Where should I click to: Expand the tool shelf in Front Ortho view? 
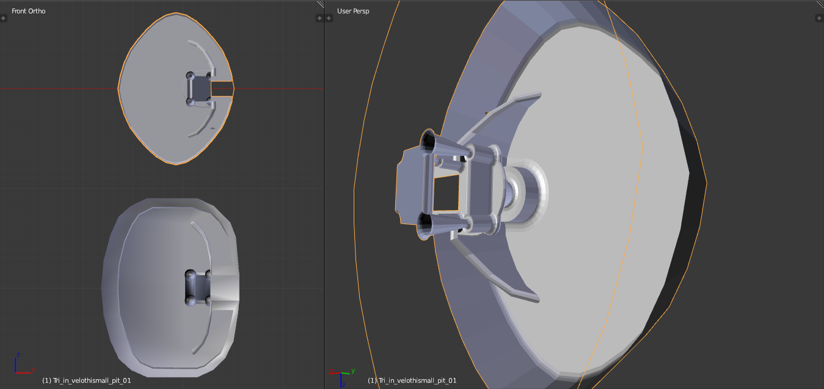tap(4, 18)
